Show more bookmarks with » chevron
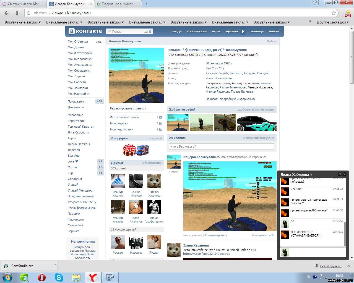Viewport: 354px width, 283px height. [x=309, y=21]
